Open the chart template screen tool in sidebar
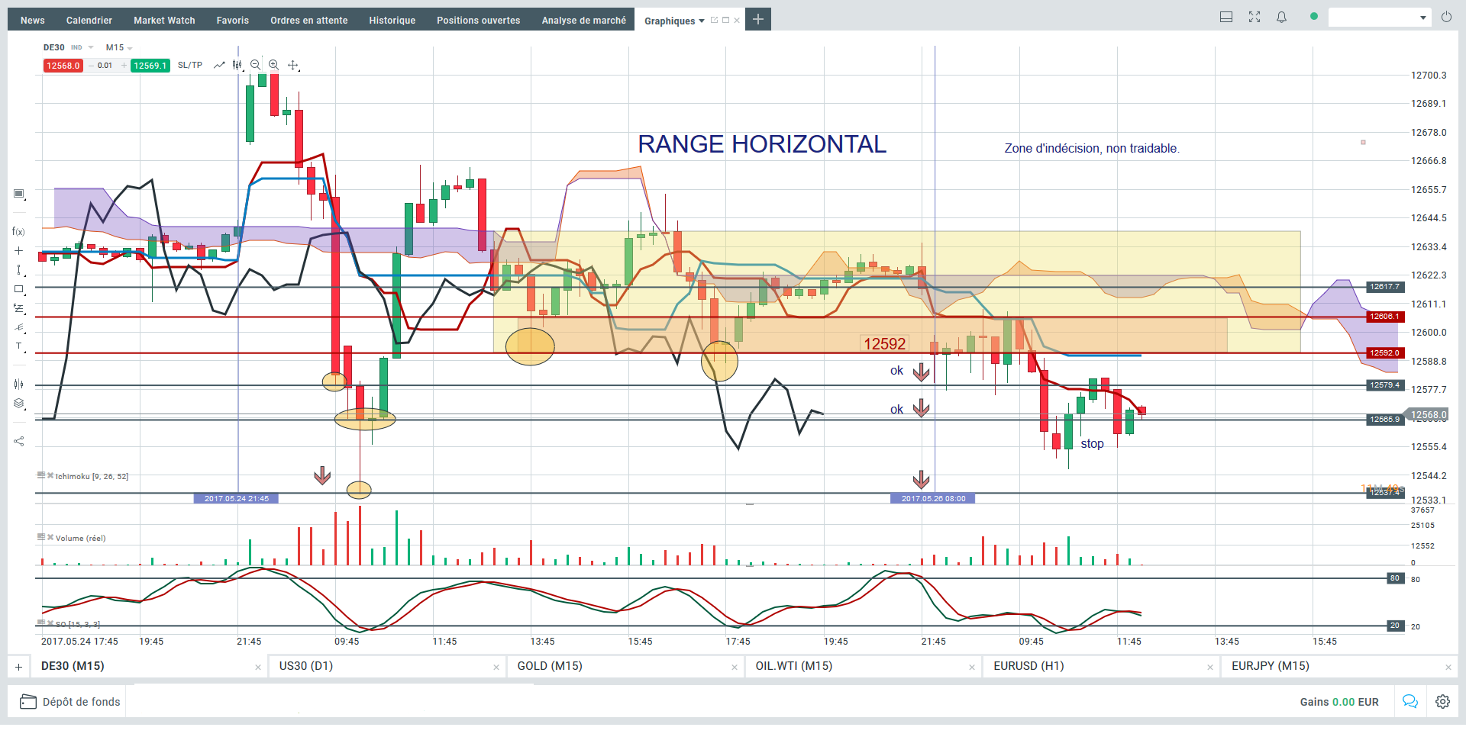Screen dimensions: 1466x753 [18, 194]
